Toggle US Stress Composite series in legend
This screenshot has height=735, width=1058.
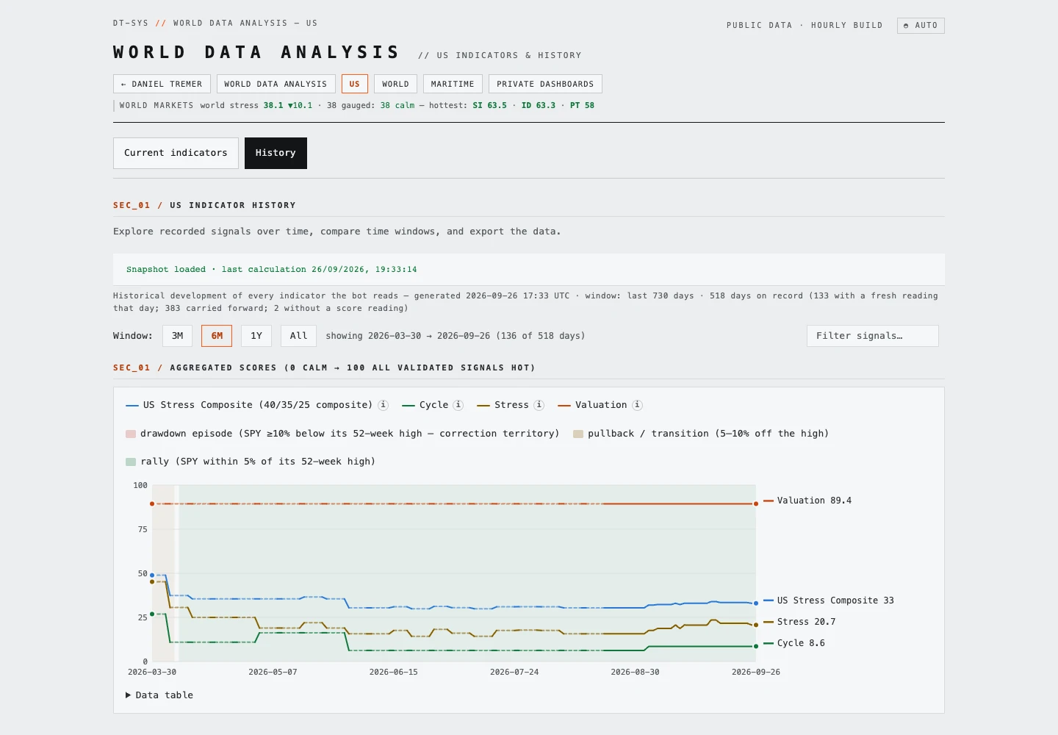click(249, 405)
